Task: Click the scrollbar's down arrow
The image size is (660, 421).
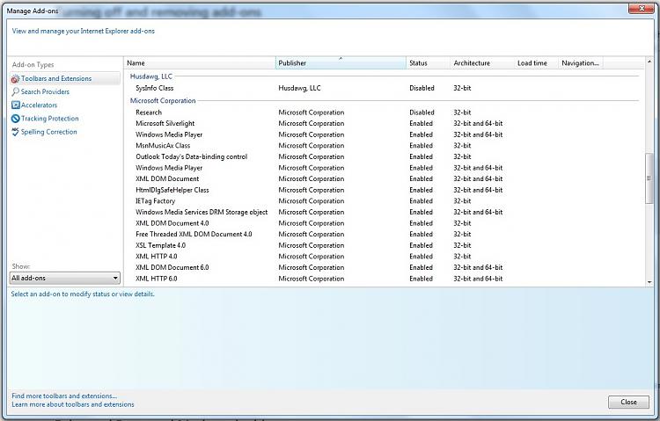Action: coord(649,282)
